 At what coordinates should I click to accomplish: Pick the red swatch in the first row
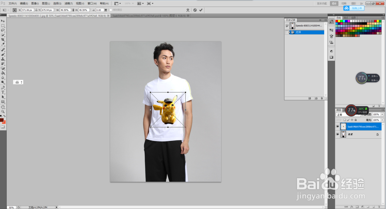tap(337, 21)
